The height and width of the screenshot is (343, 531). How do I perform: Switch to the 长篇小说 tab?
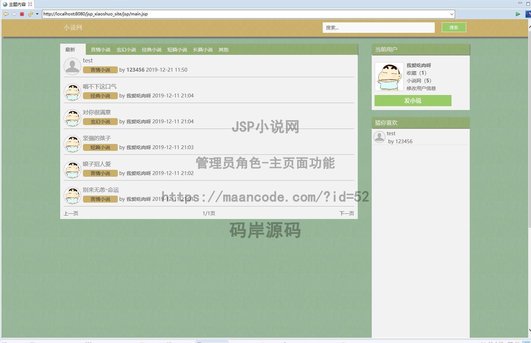(x=203, y=50)
